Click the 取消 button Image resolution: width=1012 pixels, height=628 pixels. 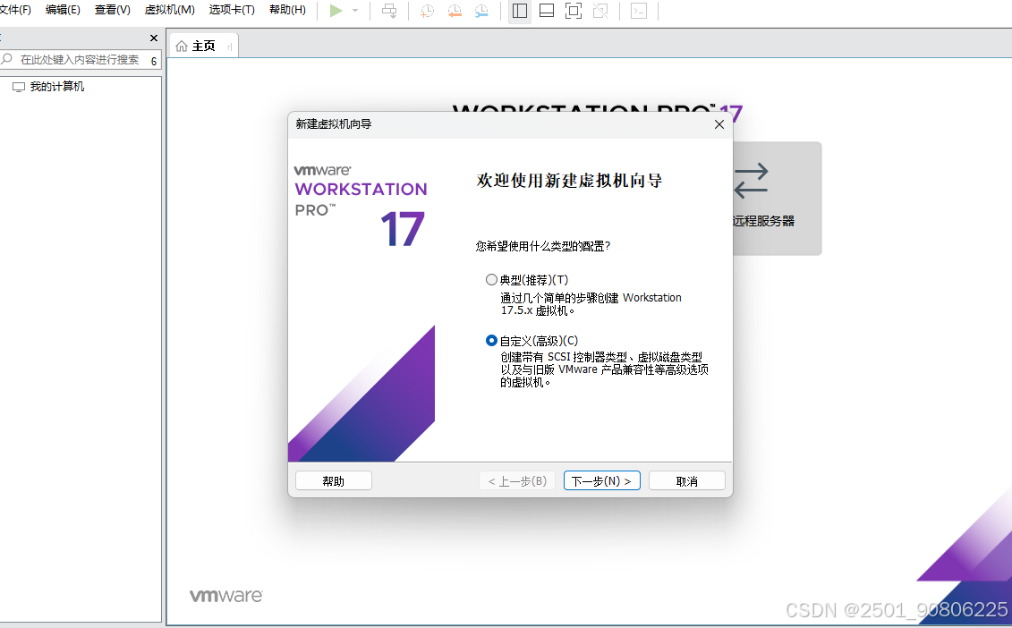point(686,481)
